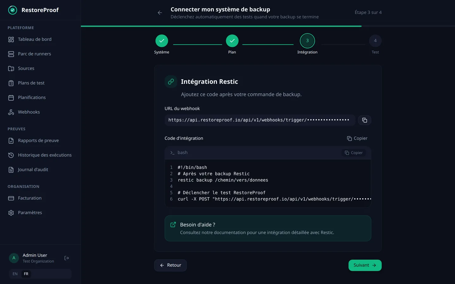Click the Paramètres gear icon
Screen dimensions: 455x284
[11, 213]
